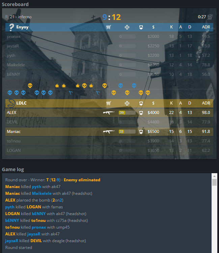The width and height of the screenshot is (219, 253).
Task: Click pronax's ADR value 96.6
Action: 206,37
